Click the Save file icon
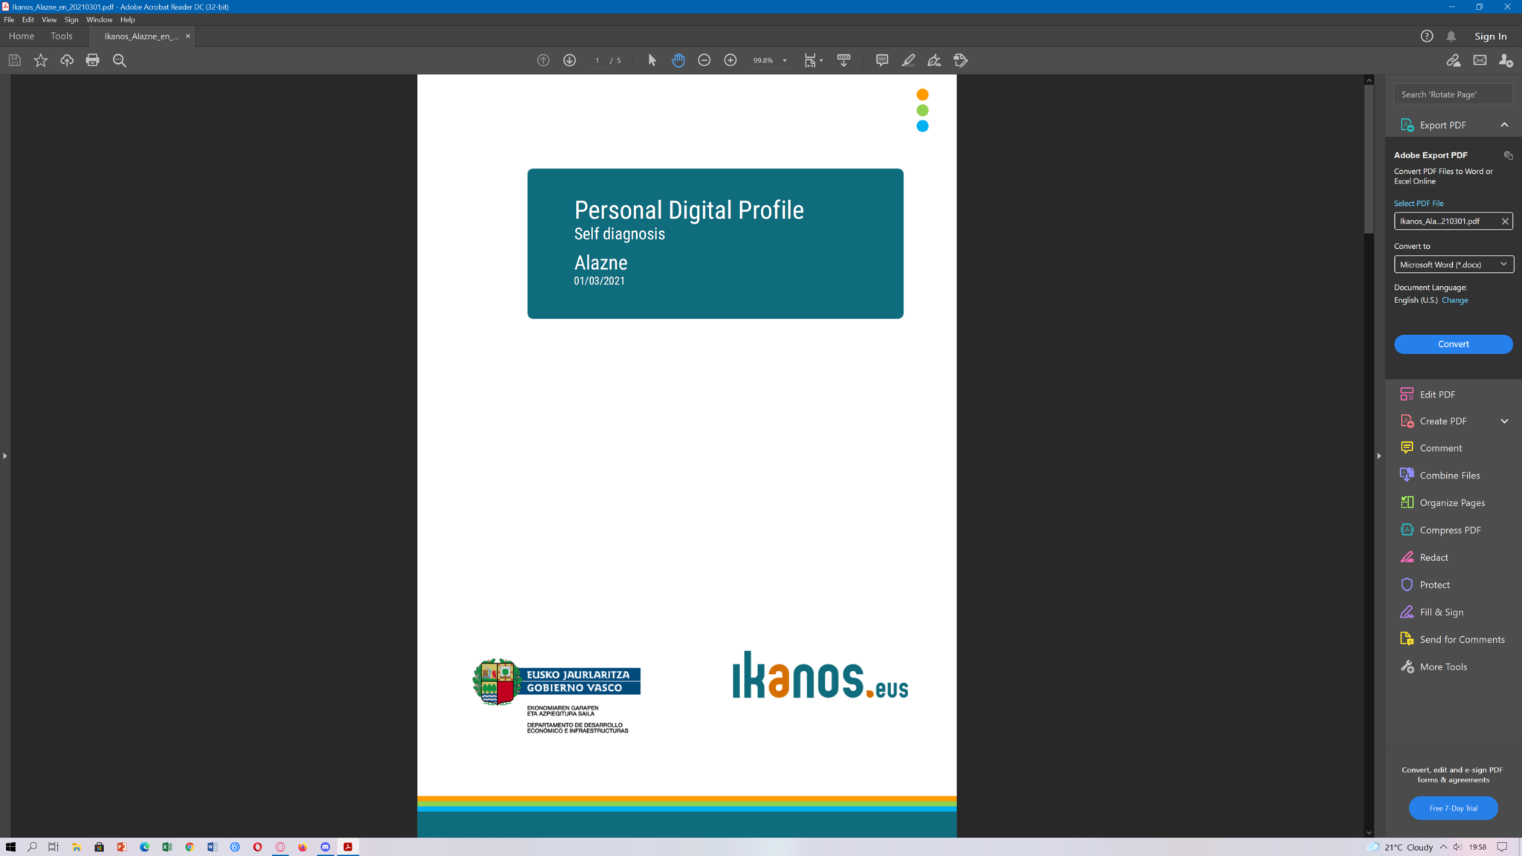Image resolution: width=1522 pixels, height=856 pixels. (x=14, y=60)
